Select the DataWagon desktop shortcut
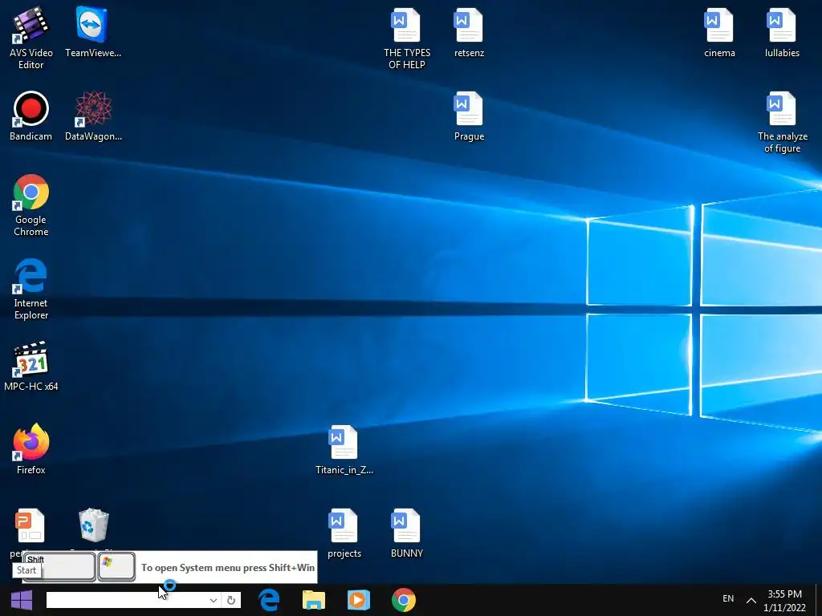This screenshot has height=616, width=822. [93, 115]
